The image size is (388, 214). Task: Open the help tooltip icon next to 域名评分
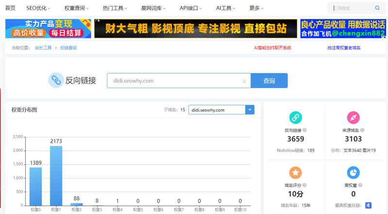[304, 185]
